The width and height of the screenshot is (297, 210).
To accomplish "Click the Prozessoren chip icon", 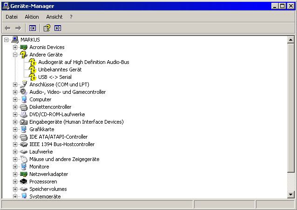I will (24, 182).
